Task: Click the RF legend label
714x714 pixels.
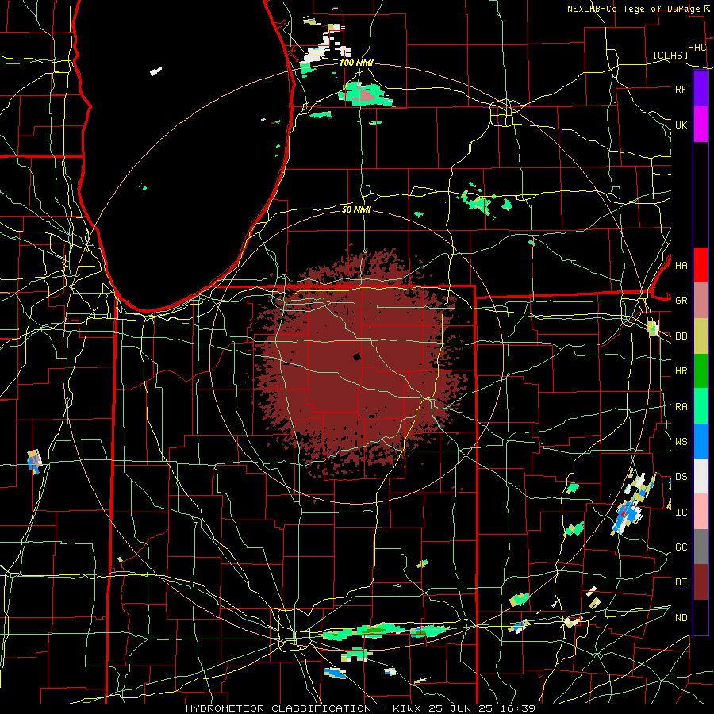Action: coord(681,89)
